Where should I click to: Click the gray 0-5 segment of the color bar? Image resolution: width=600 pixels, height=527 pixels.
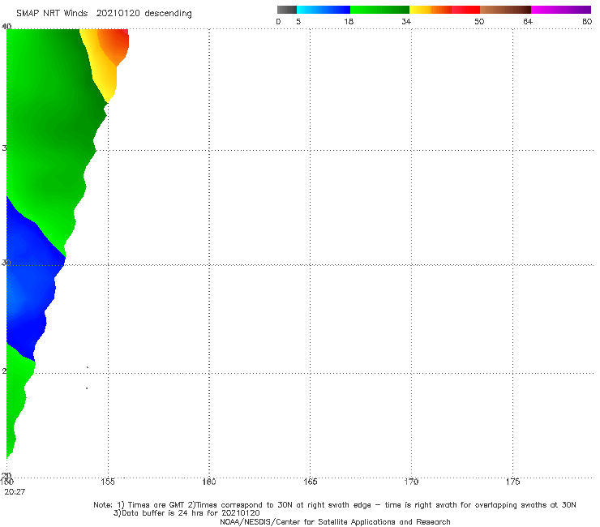point(286,10)
